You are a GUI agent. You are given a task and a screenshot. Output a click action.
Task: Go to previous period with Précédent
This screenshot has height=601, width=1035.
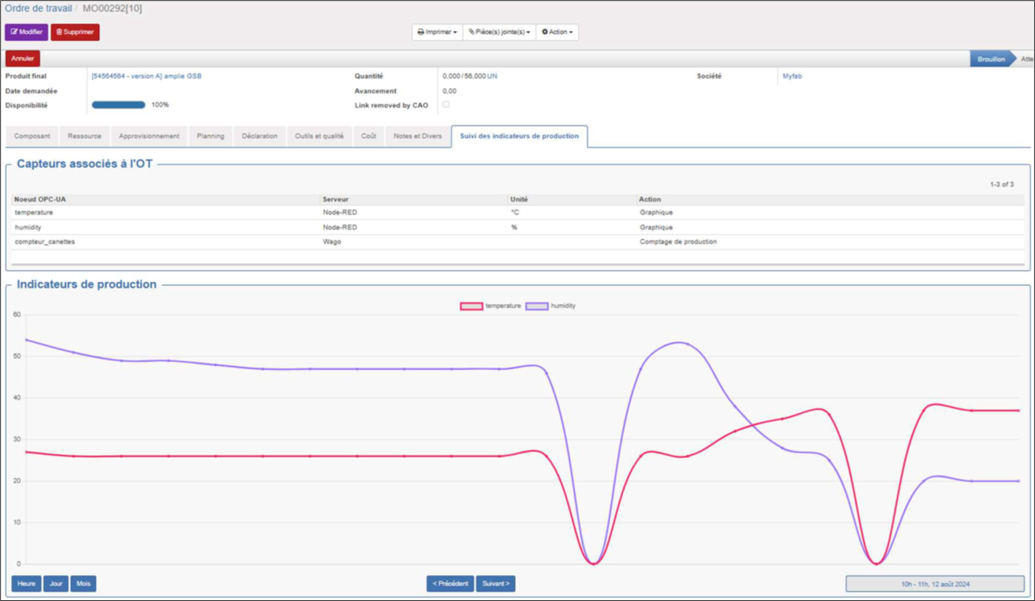[x=450, y=584]
